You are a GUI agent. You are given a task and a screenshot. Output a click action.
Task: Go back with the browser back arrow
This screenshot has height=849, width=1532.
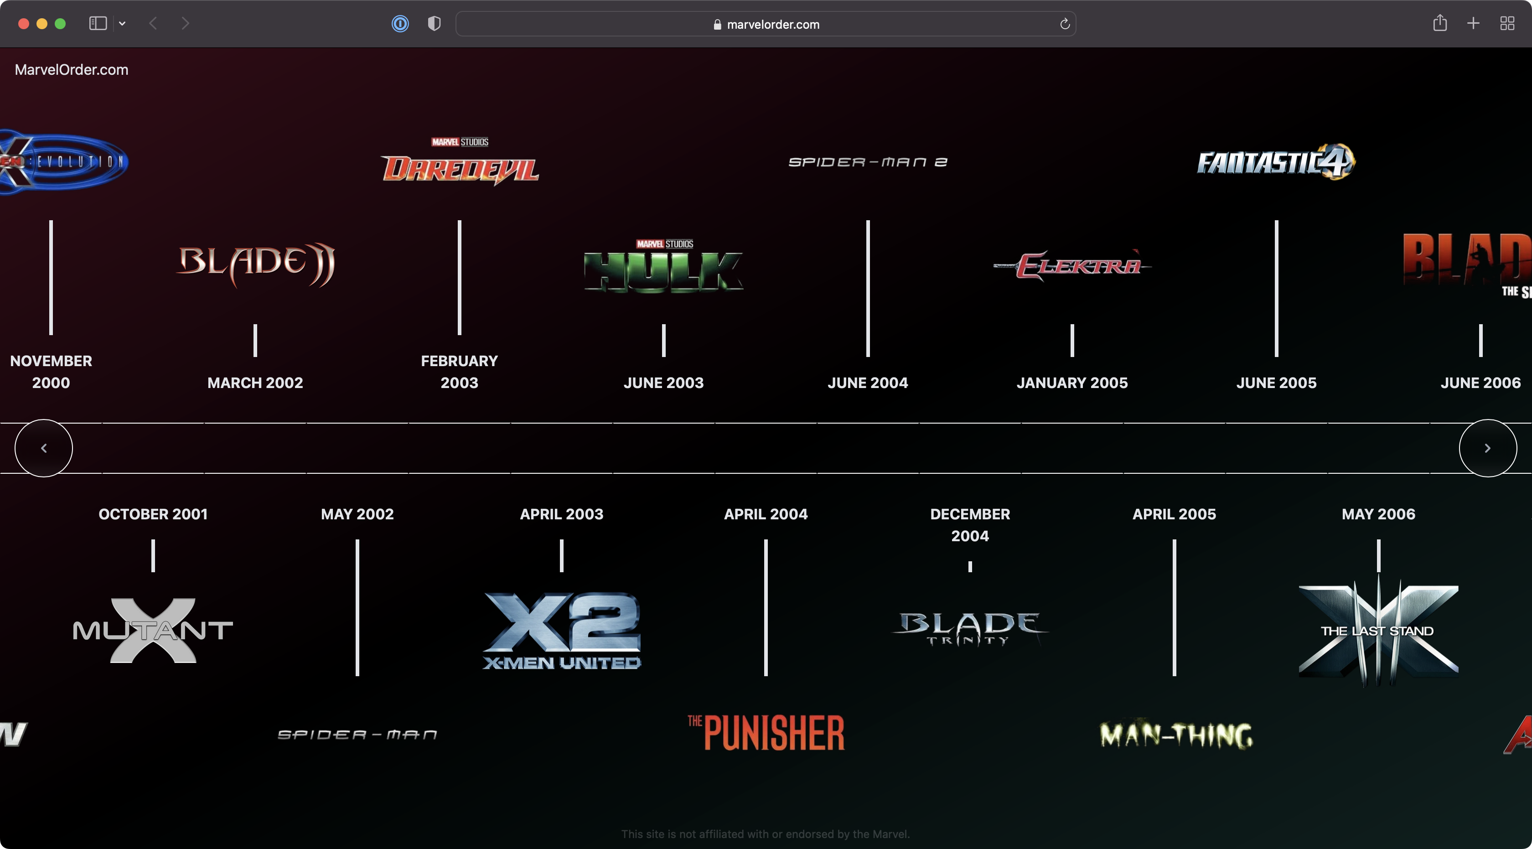[153, 24]
